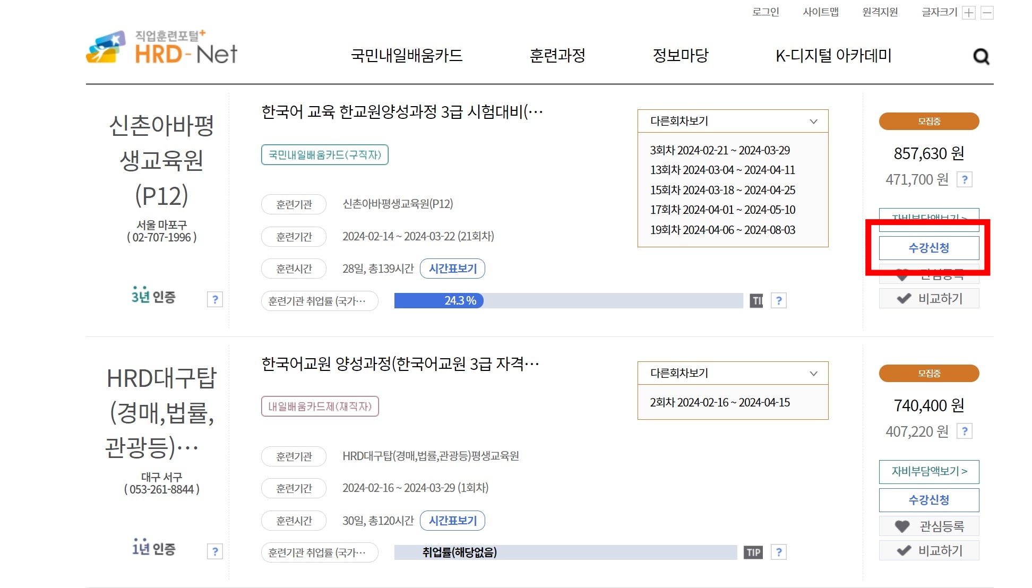Decrease font size with minus icon

coord(987,13)
